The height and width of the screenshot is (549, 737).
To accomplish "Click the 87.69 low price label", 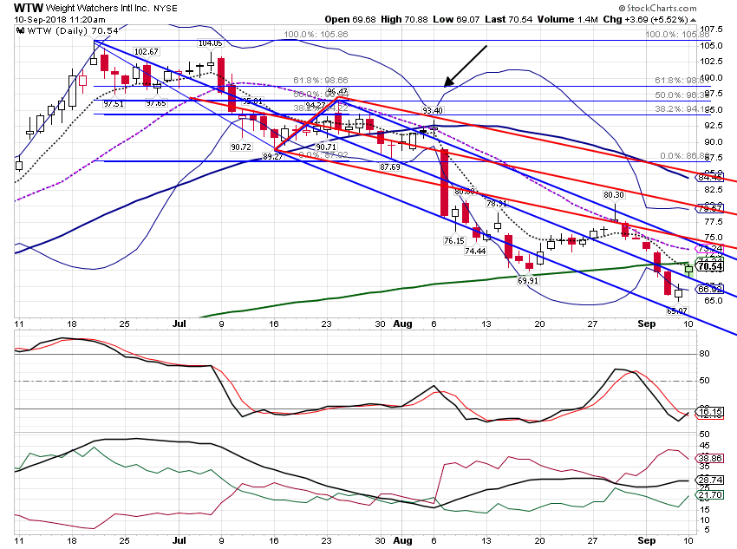I will [x=390, y=167].
